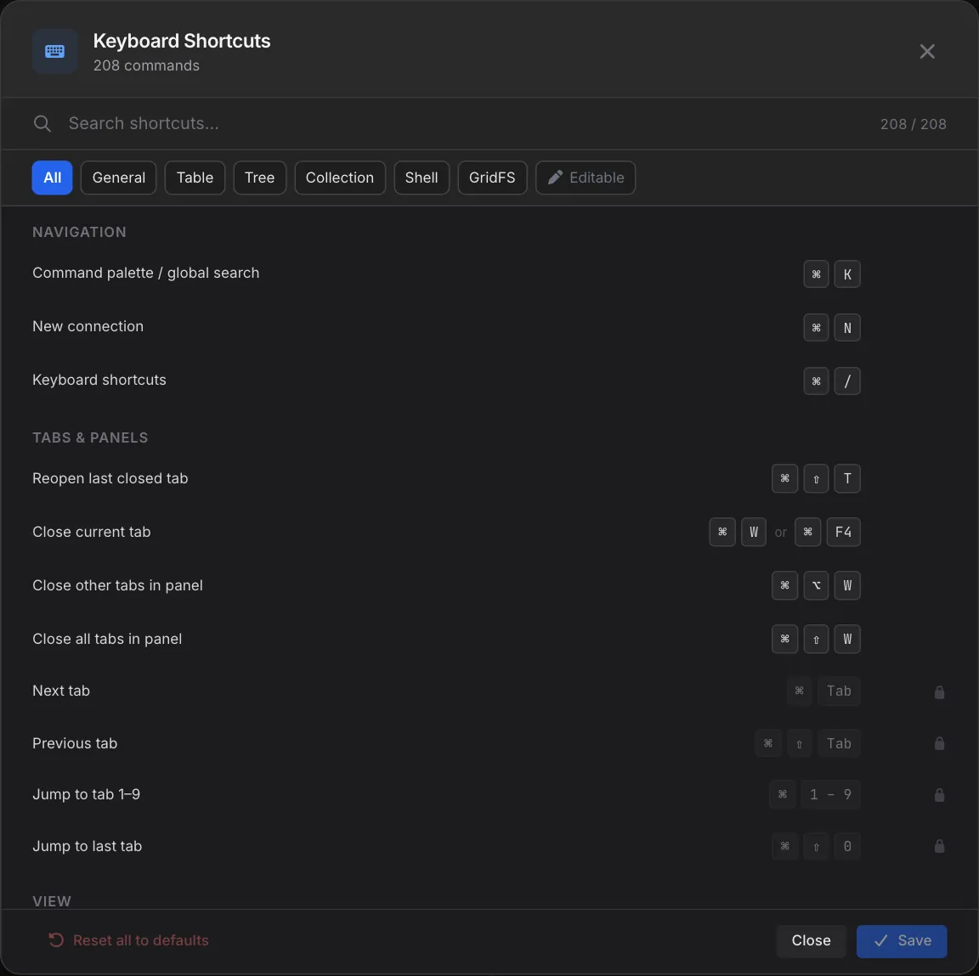The width and height of the screenshot is (979, 976).
Task: Select the Jump to last tab label
Action: tap(88, 846)
